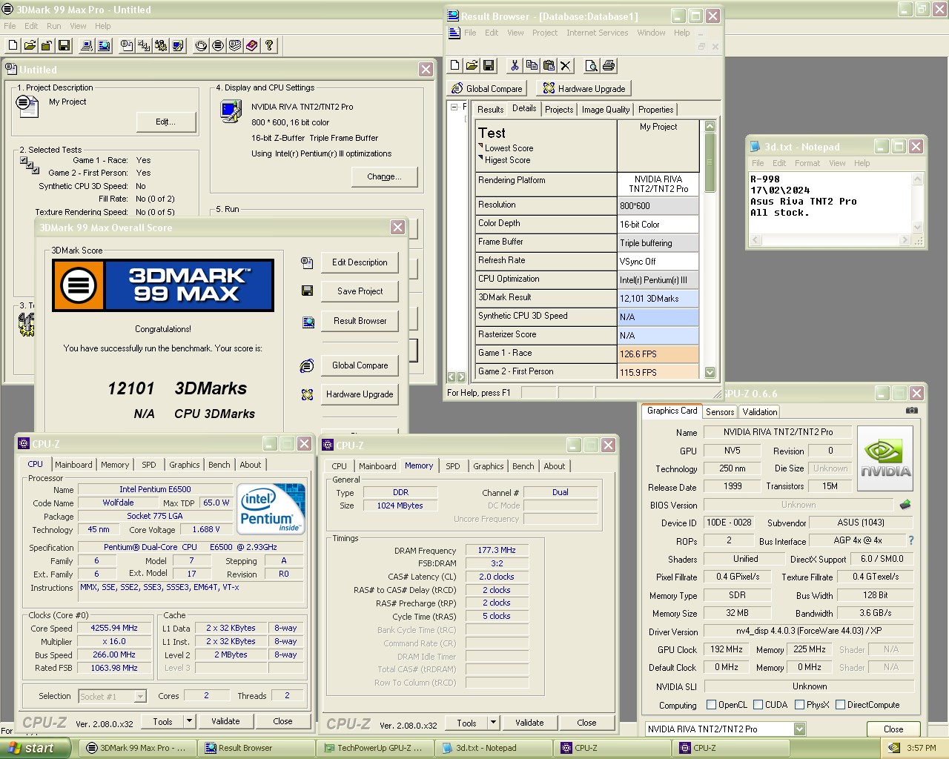The image size is (949, 759).
Task: Open Result Browser via magnifier toolbar icon in 3DMark
Action: tap(104, 45)
